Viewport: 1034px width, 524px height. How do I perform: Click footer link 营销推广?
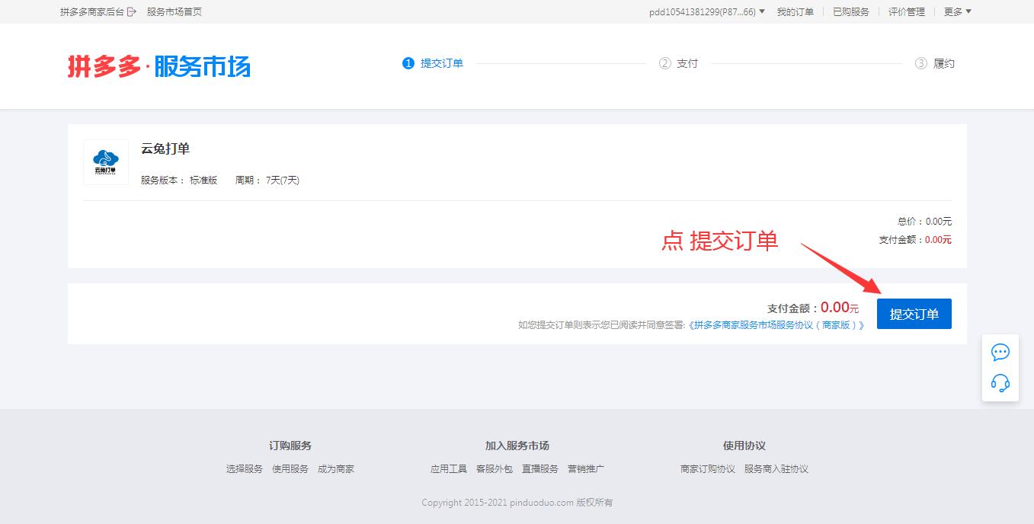(x=586, y=469)
